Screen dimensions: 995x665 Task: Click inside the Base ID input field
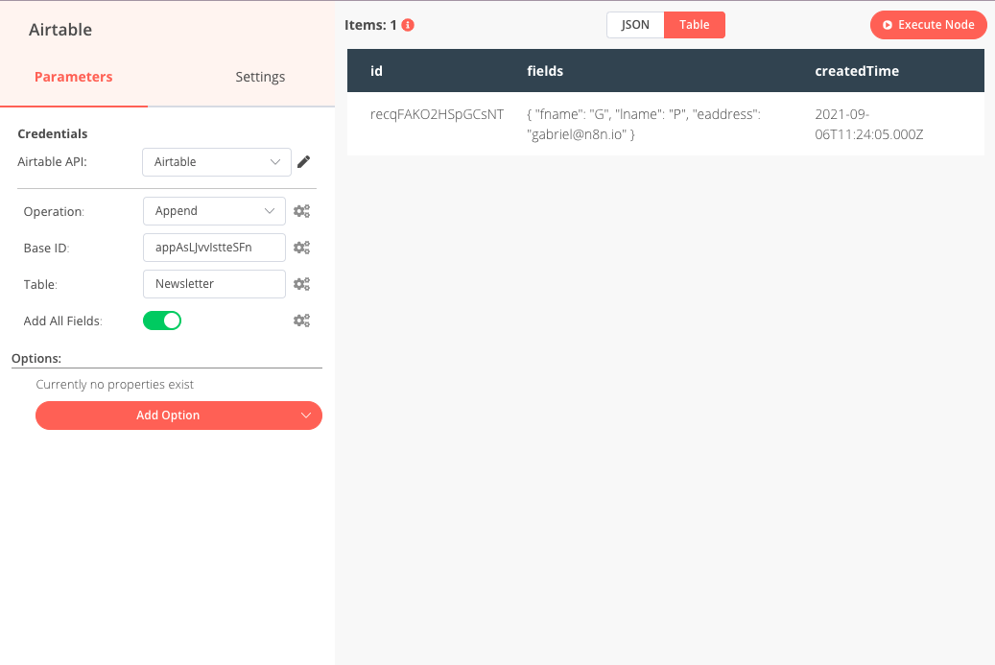pos(213,247)
